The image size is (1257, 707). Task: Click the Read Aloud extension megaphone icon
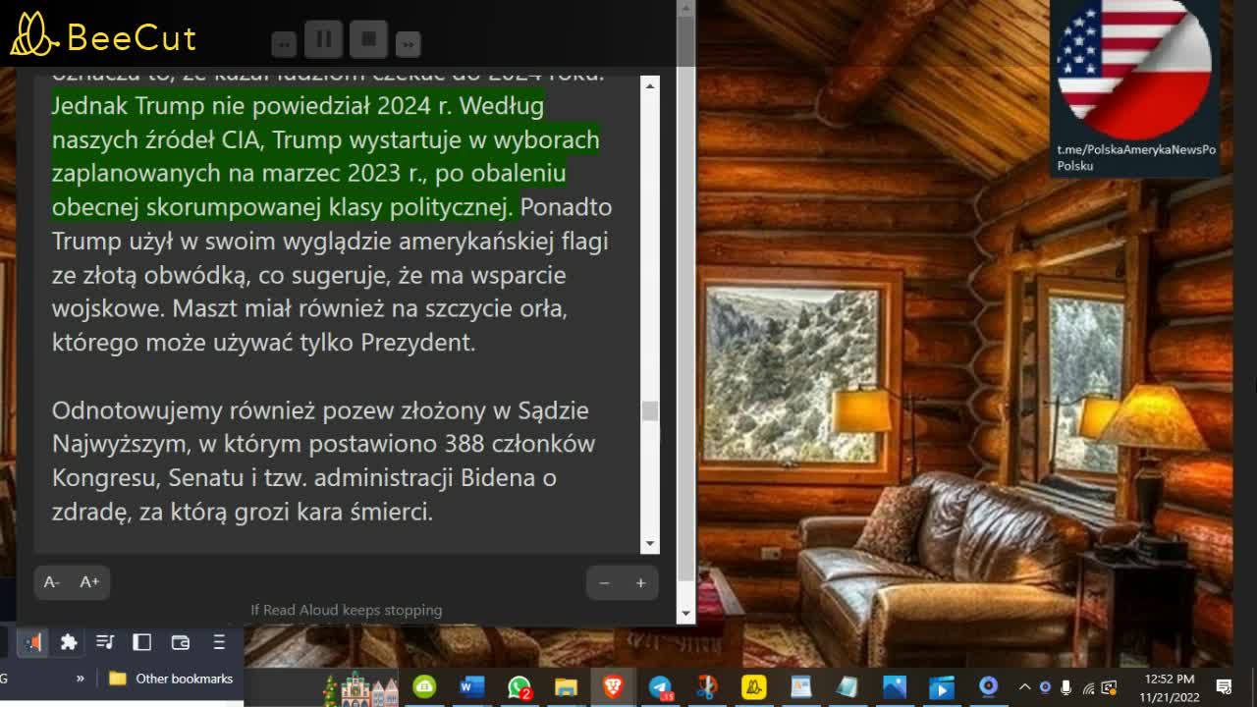(x=33, y=642)
